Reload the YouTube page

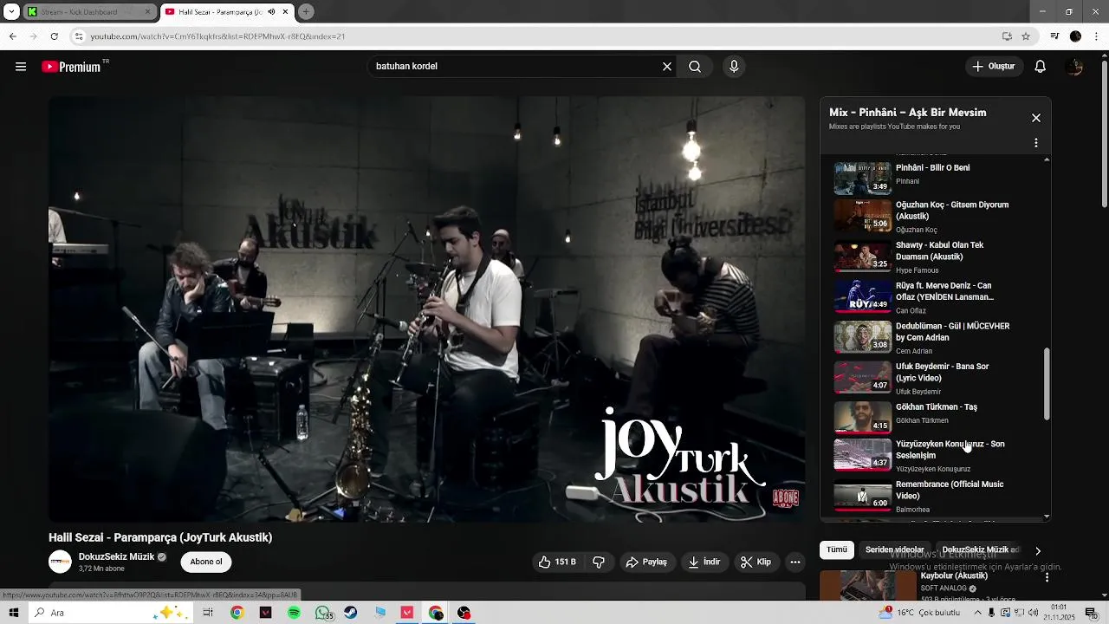(55, 36)
